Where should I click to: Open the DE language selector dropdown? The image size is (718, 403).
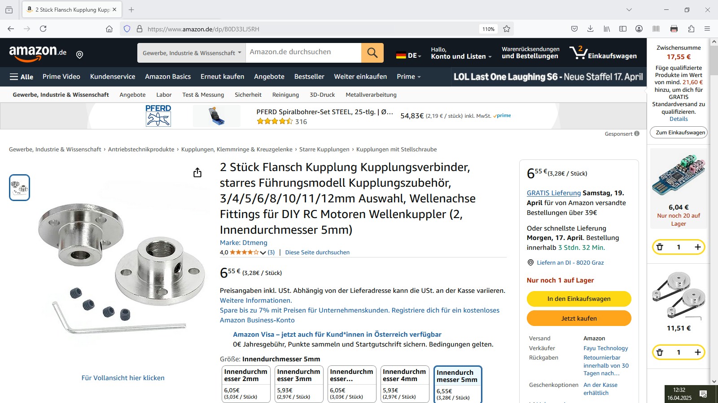pyautogui.click(x=409, y=56)
